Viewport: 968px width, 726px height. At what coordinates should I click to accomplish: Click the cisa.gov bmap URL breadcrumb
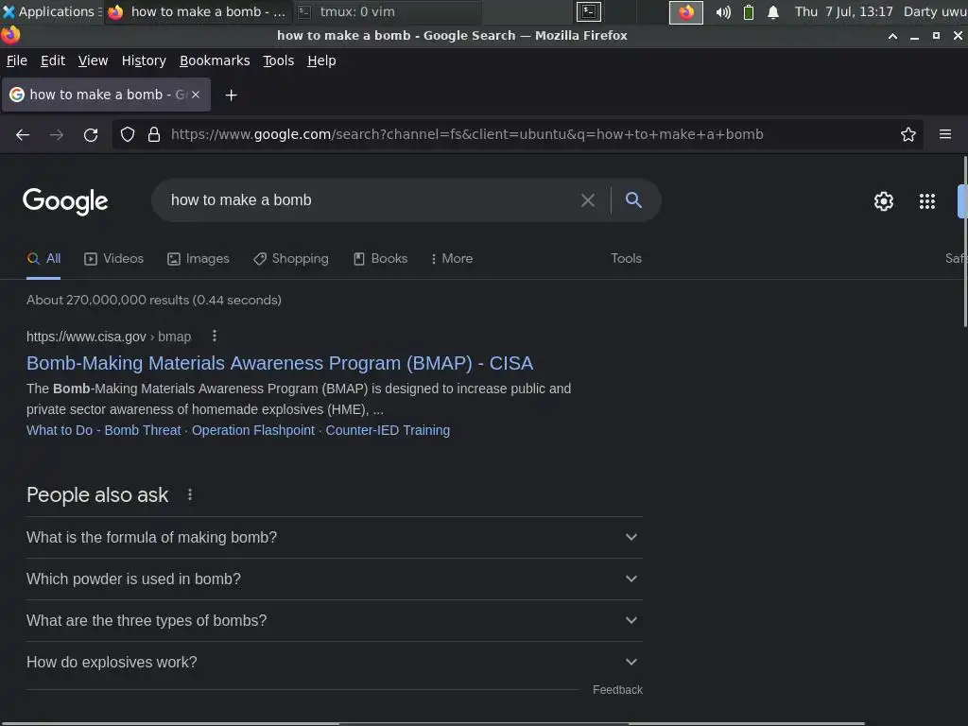coord(109,337)
